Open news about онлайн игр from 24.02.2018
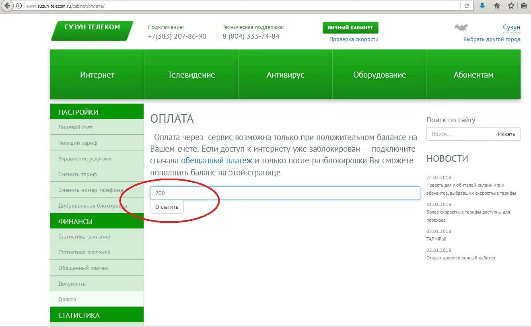Image resolution: width=531 pixels, height=327 pixels. coord(471,189)
